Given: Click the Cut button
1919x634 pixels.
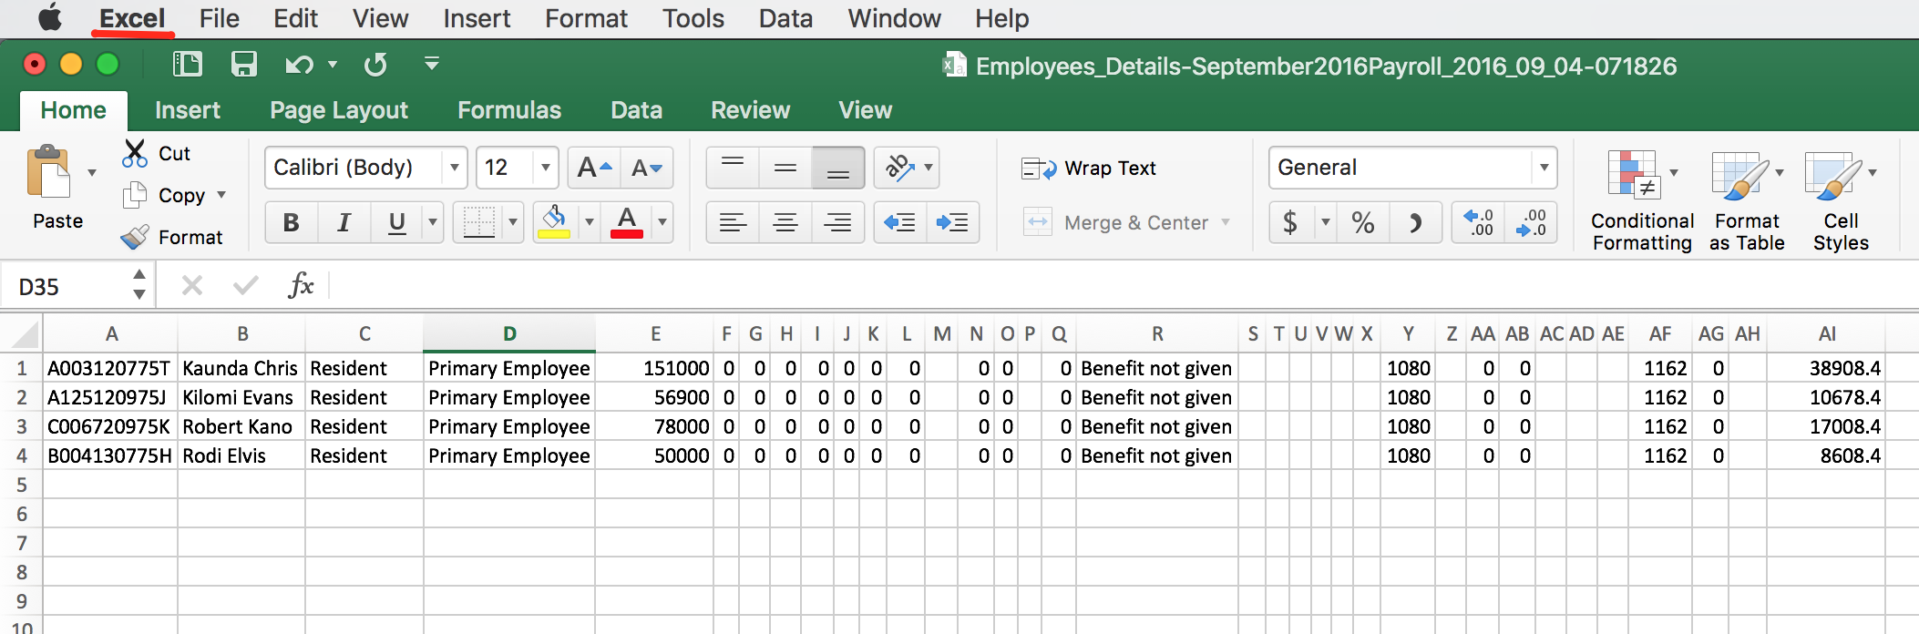Looking at the screenshot, I should tap(157, 153).
